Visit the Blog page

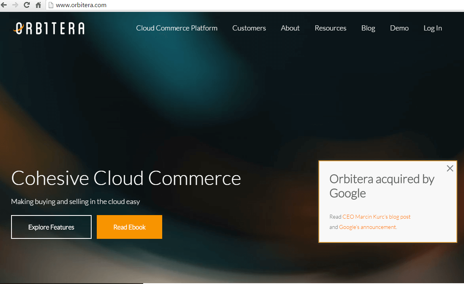pyautogui.click(x=368, y=28)
